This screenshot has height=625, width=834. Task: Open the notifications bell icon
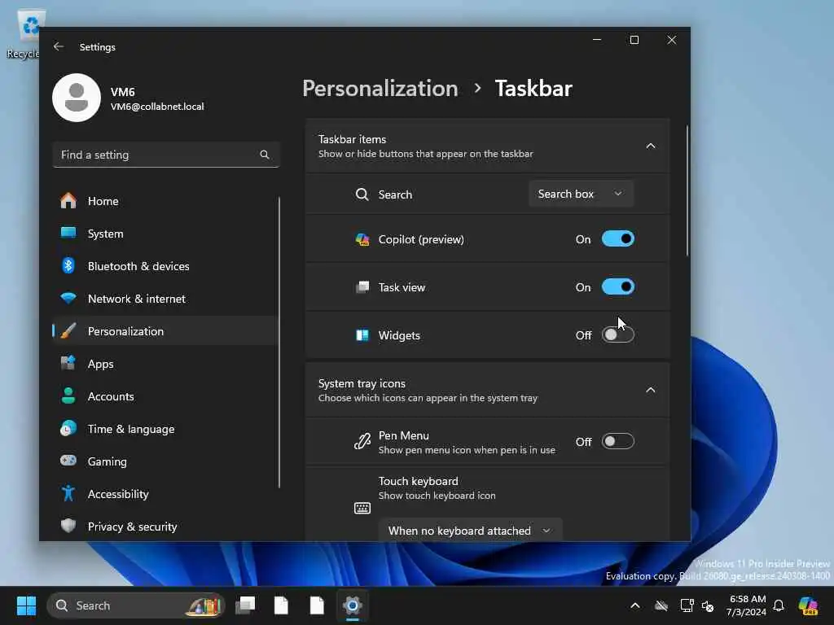point(779,605)
